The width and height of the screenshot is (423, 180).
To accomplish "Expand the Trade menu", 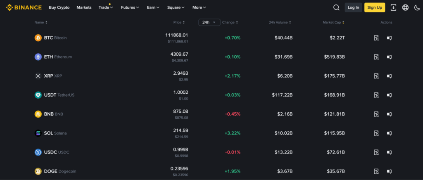I will click(105, 7).
